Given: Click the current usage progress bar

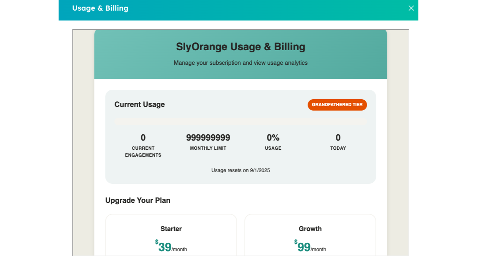Looking at the screenshot, I should (x=241, y=122).
